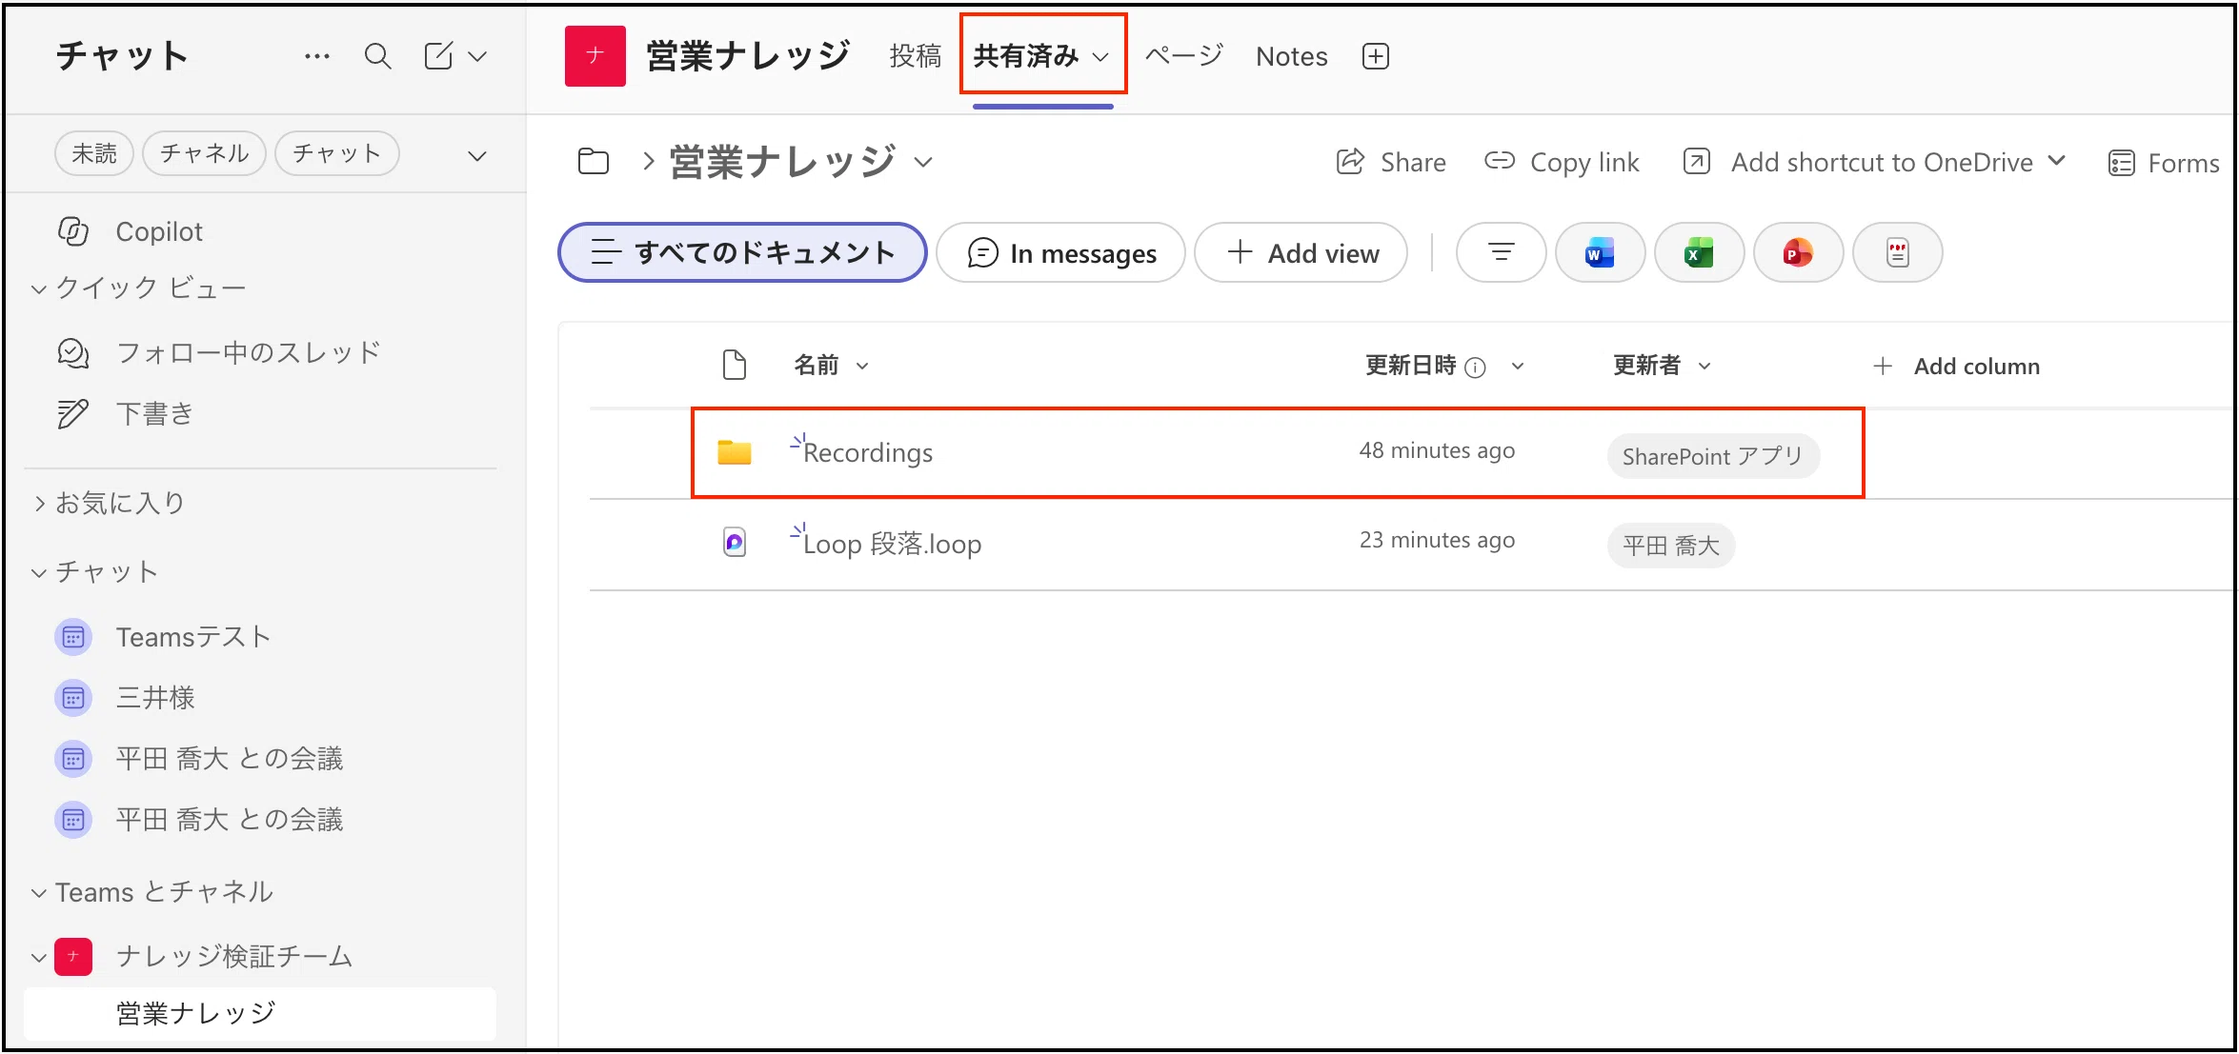This screenshot has height=1054, width=2239.
Task: Expand the お気に入り section
Action: point(39,503)
